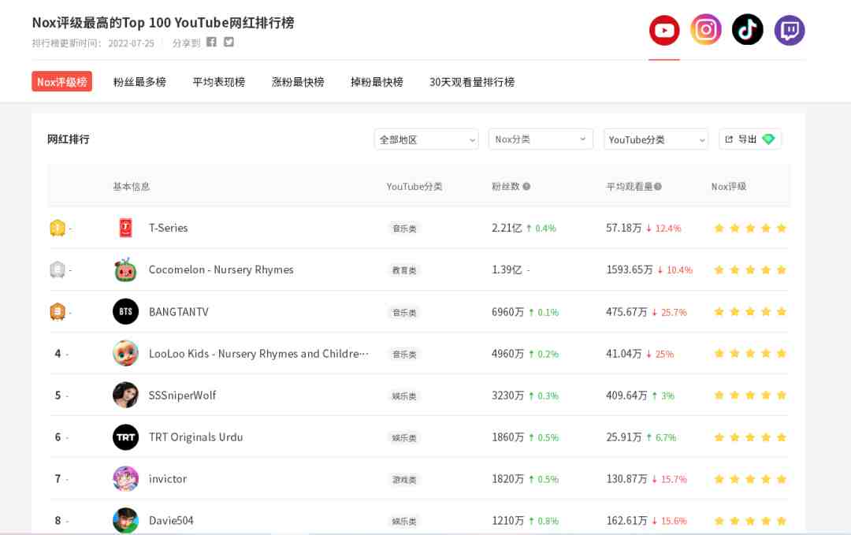Open Cocomelon - Nursery Rhymes link
The height and width of the screenshot is (535, 851).
click(221, 269)
